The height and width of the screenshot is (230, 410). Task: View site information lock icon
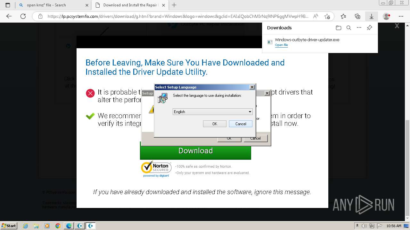[40, 16]
